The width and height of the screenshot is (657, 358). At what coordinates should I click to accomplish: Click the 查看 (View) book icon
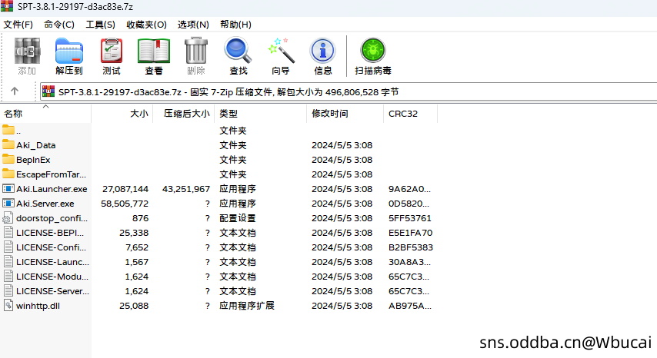(154, 51)
